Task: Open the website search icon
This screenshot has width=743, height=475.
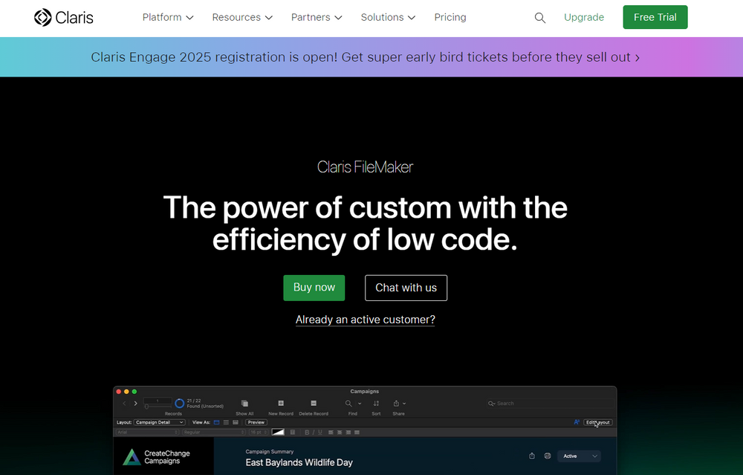Action: click(540, 18)
